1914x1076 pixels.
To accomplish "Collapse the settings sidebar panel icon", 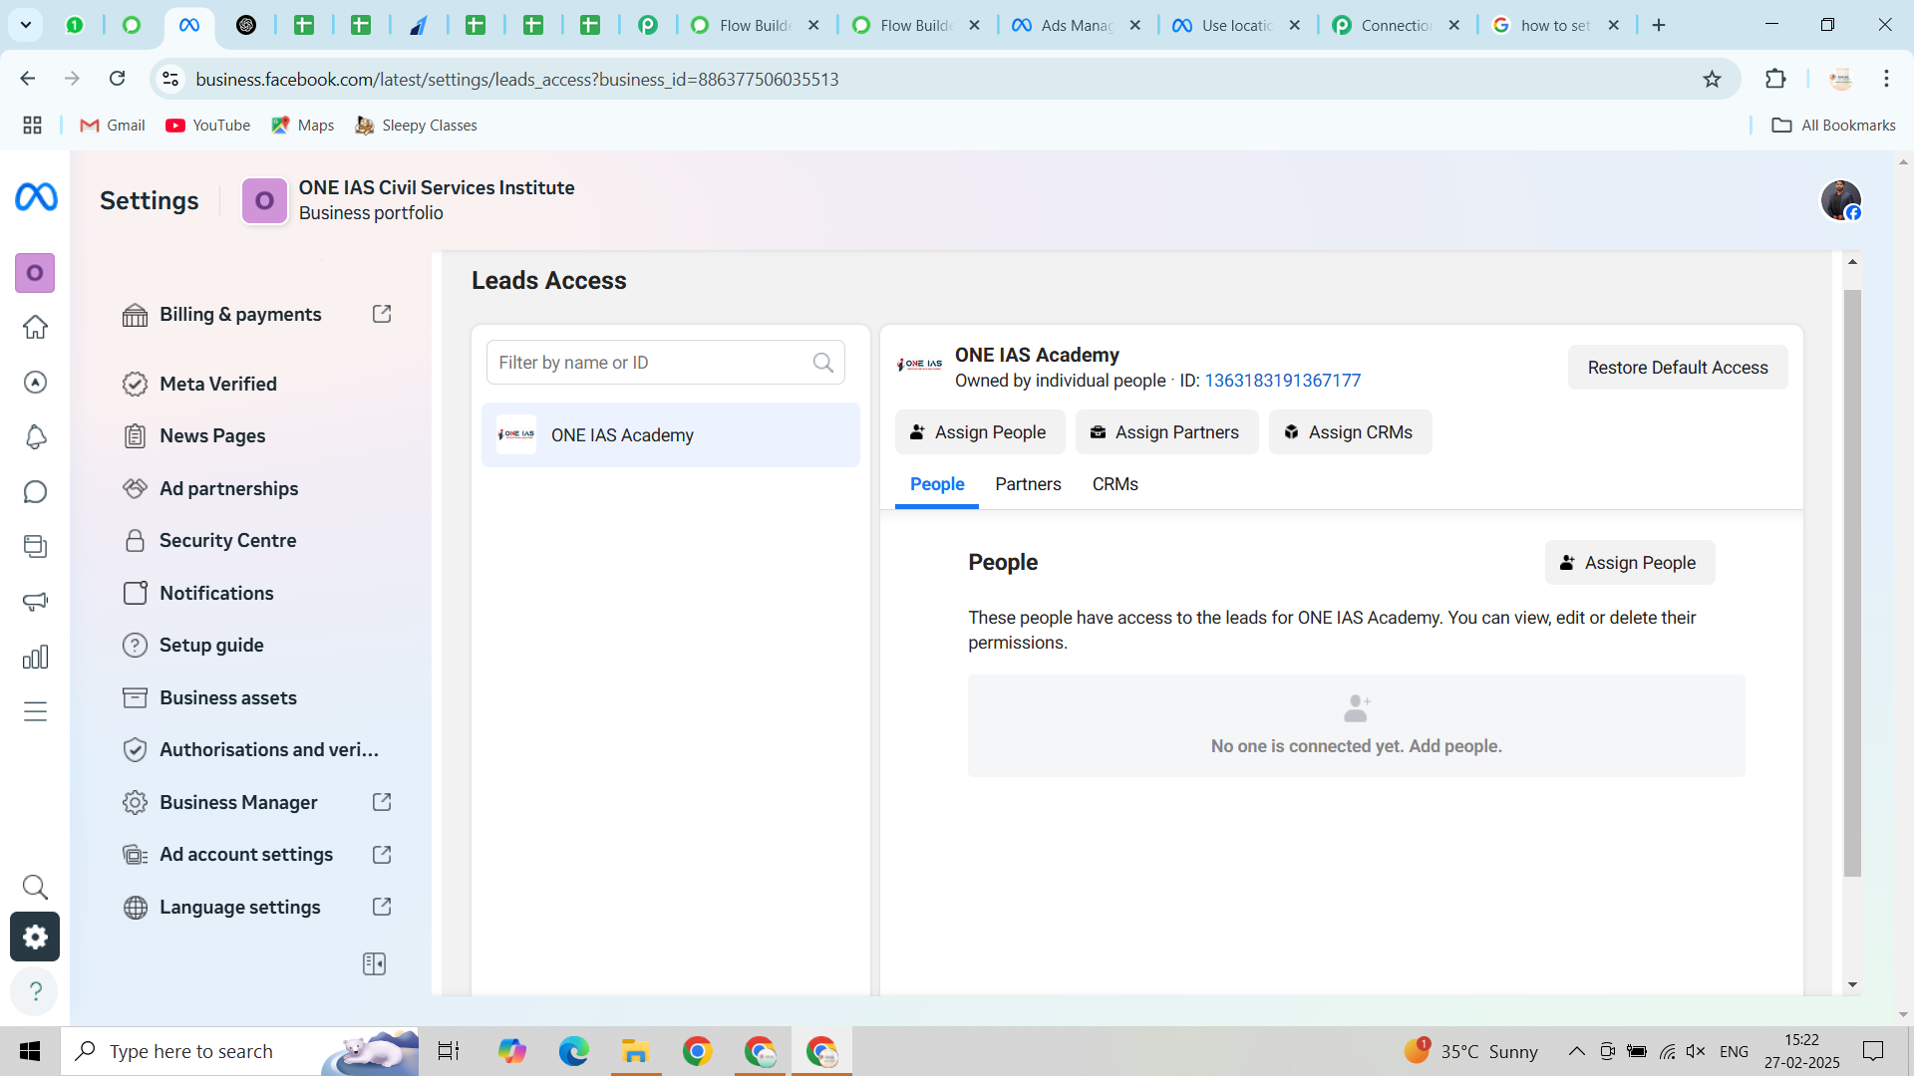I will (374, 963).
